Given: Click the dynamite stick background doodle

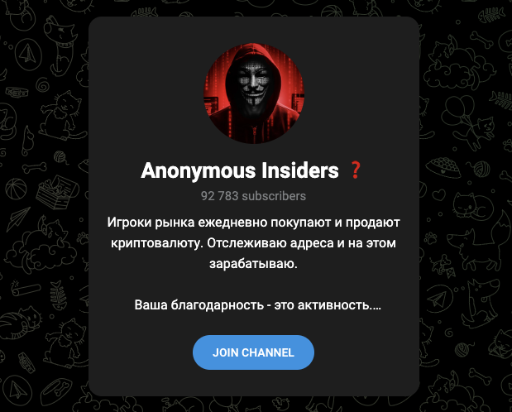Looking at the screenshot, I should coord(25,288).
